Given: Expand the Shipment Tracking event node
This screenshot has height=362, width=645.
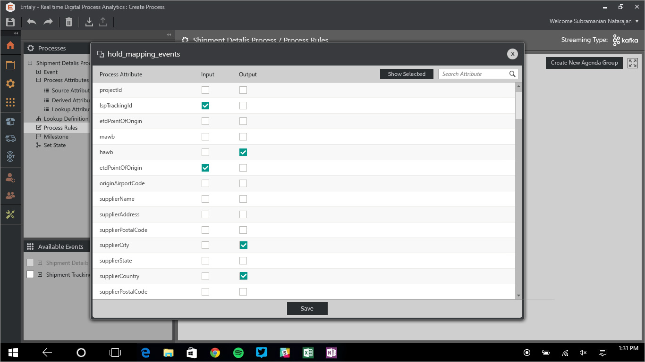Looking at the screenshot, I should (x=40, y=275).
